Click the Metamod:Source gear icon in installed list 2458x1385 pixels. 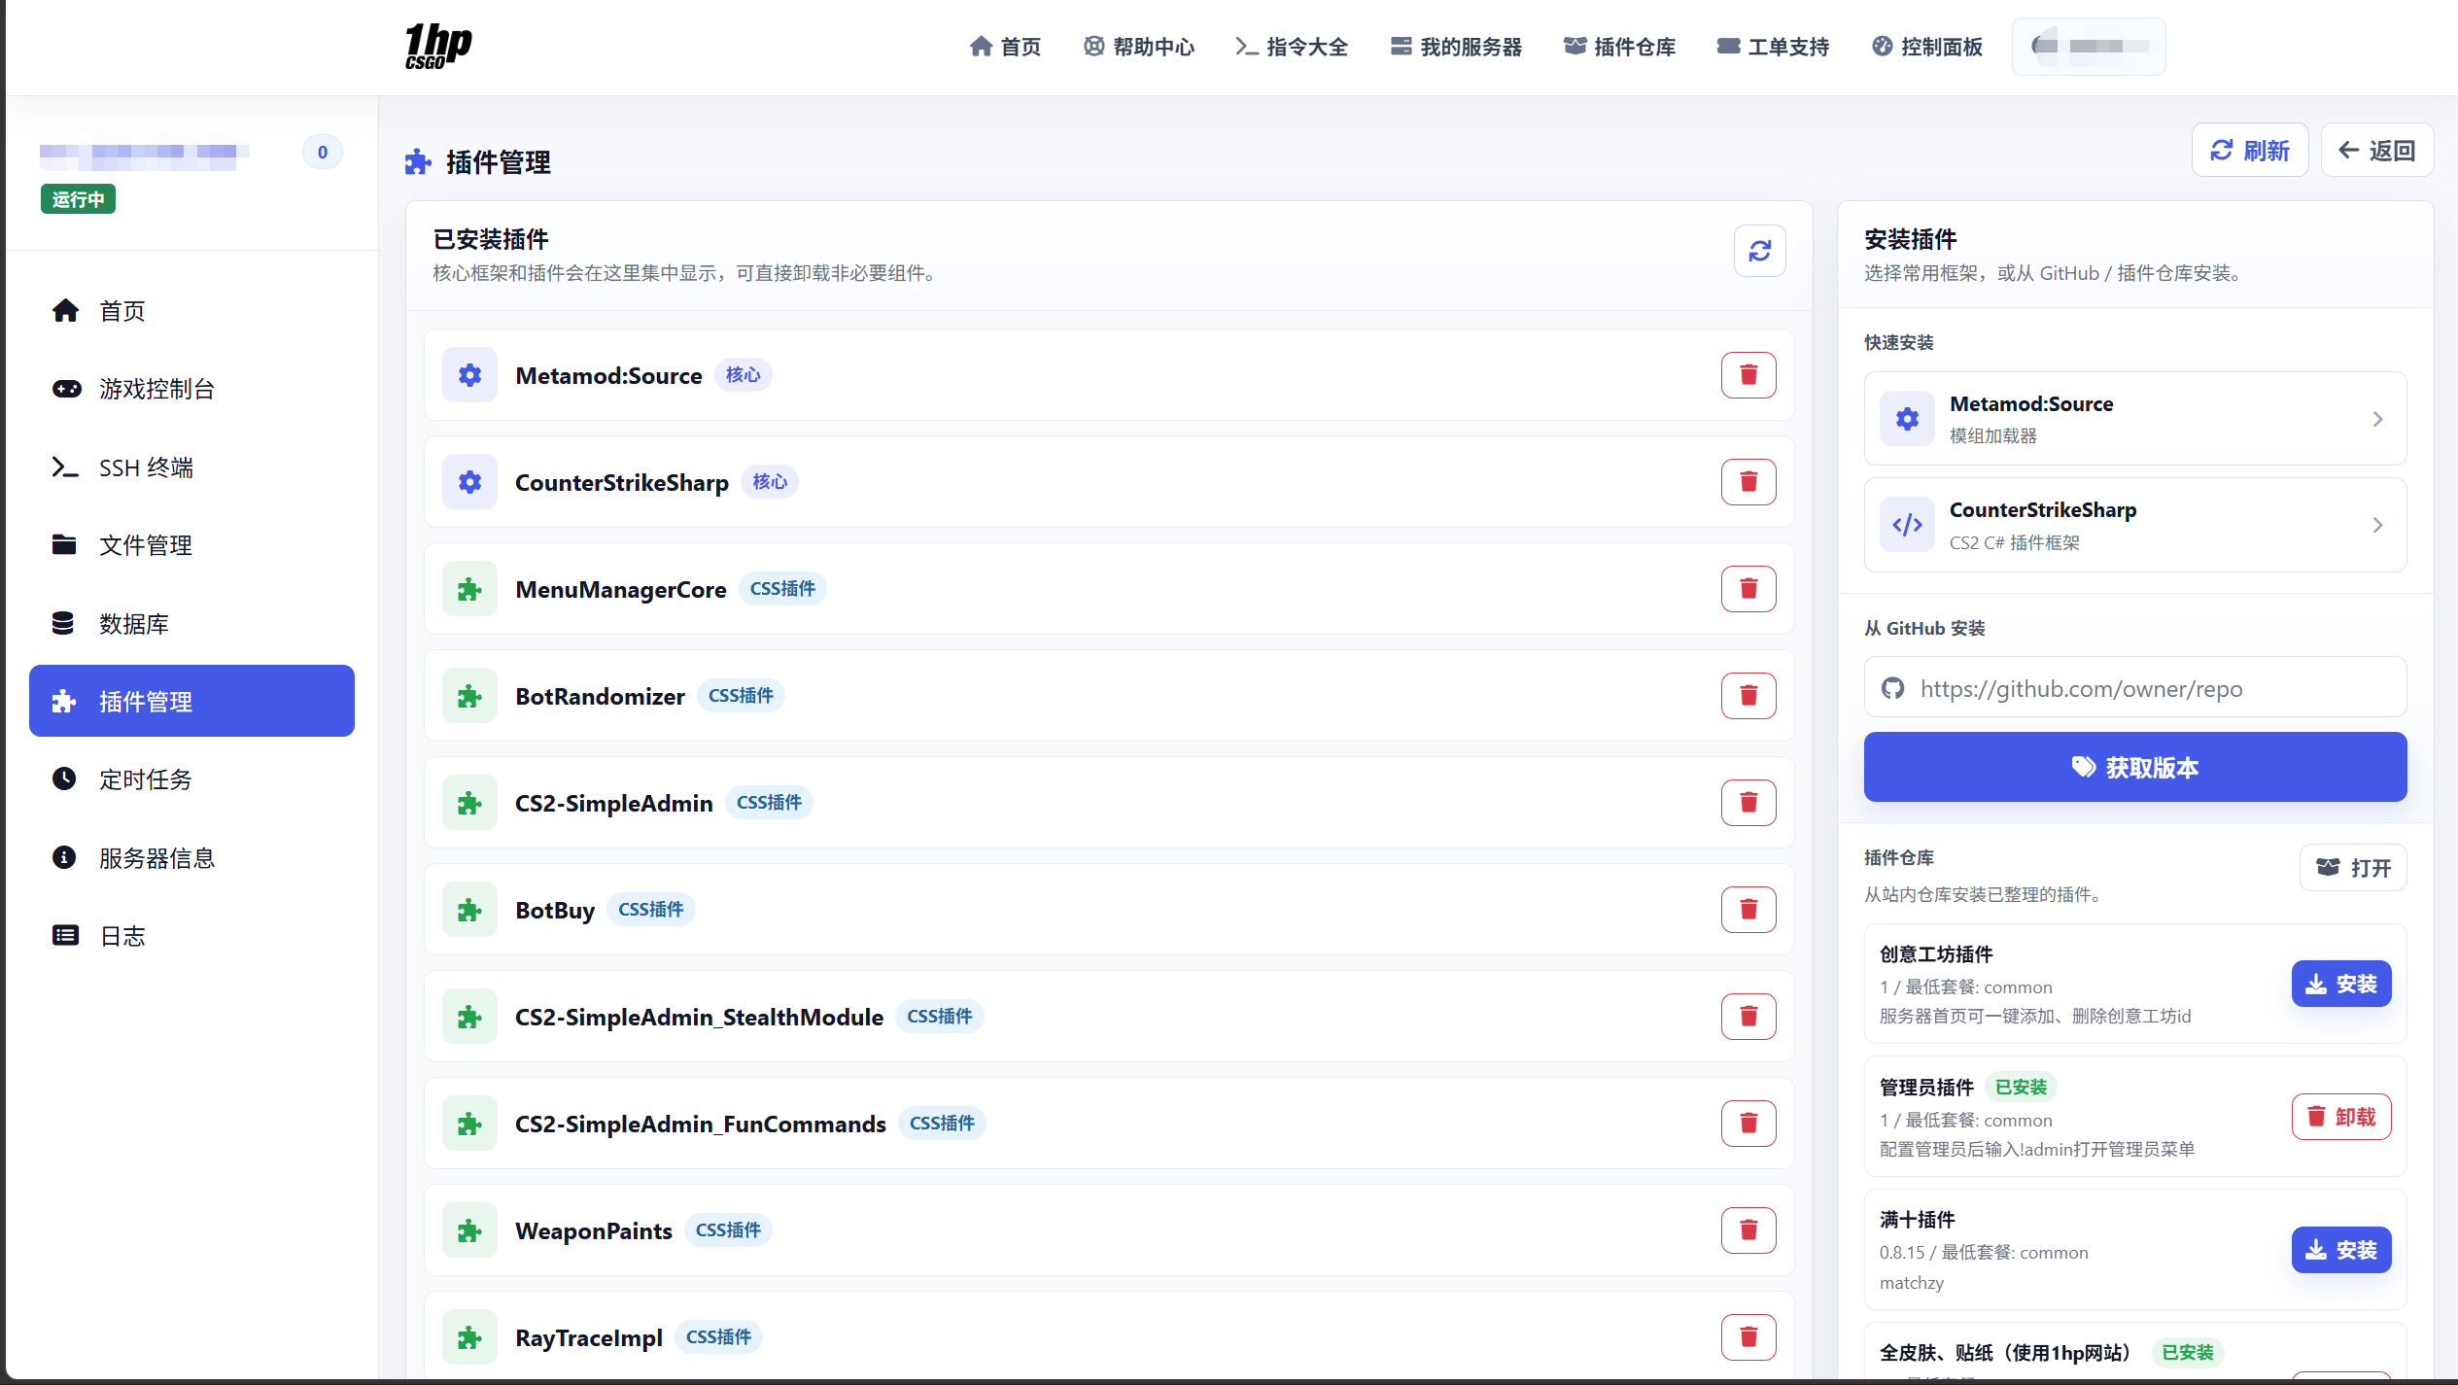click(x=469, y=375)
